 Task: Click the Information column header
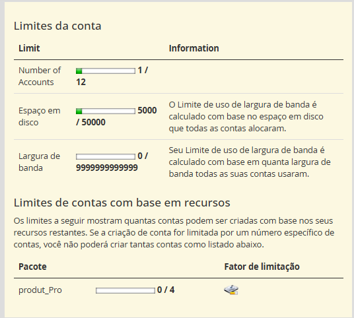point(194,48)
